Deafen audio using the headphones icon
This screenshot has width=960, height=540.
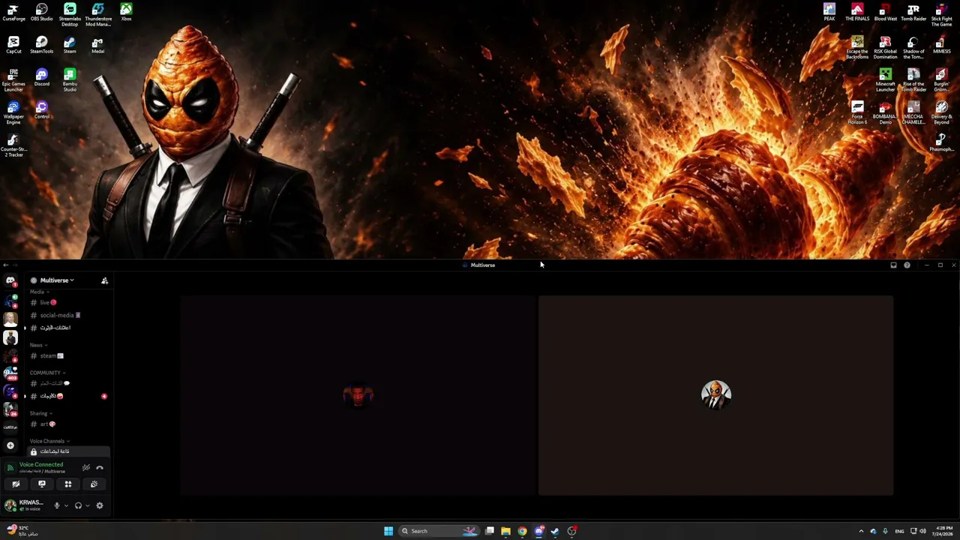coord(78,505)
